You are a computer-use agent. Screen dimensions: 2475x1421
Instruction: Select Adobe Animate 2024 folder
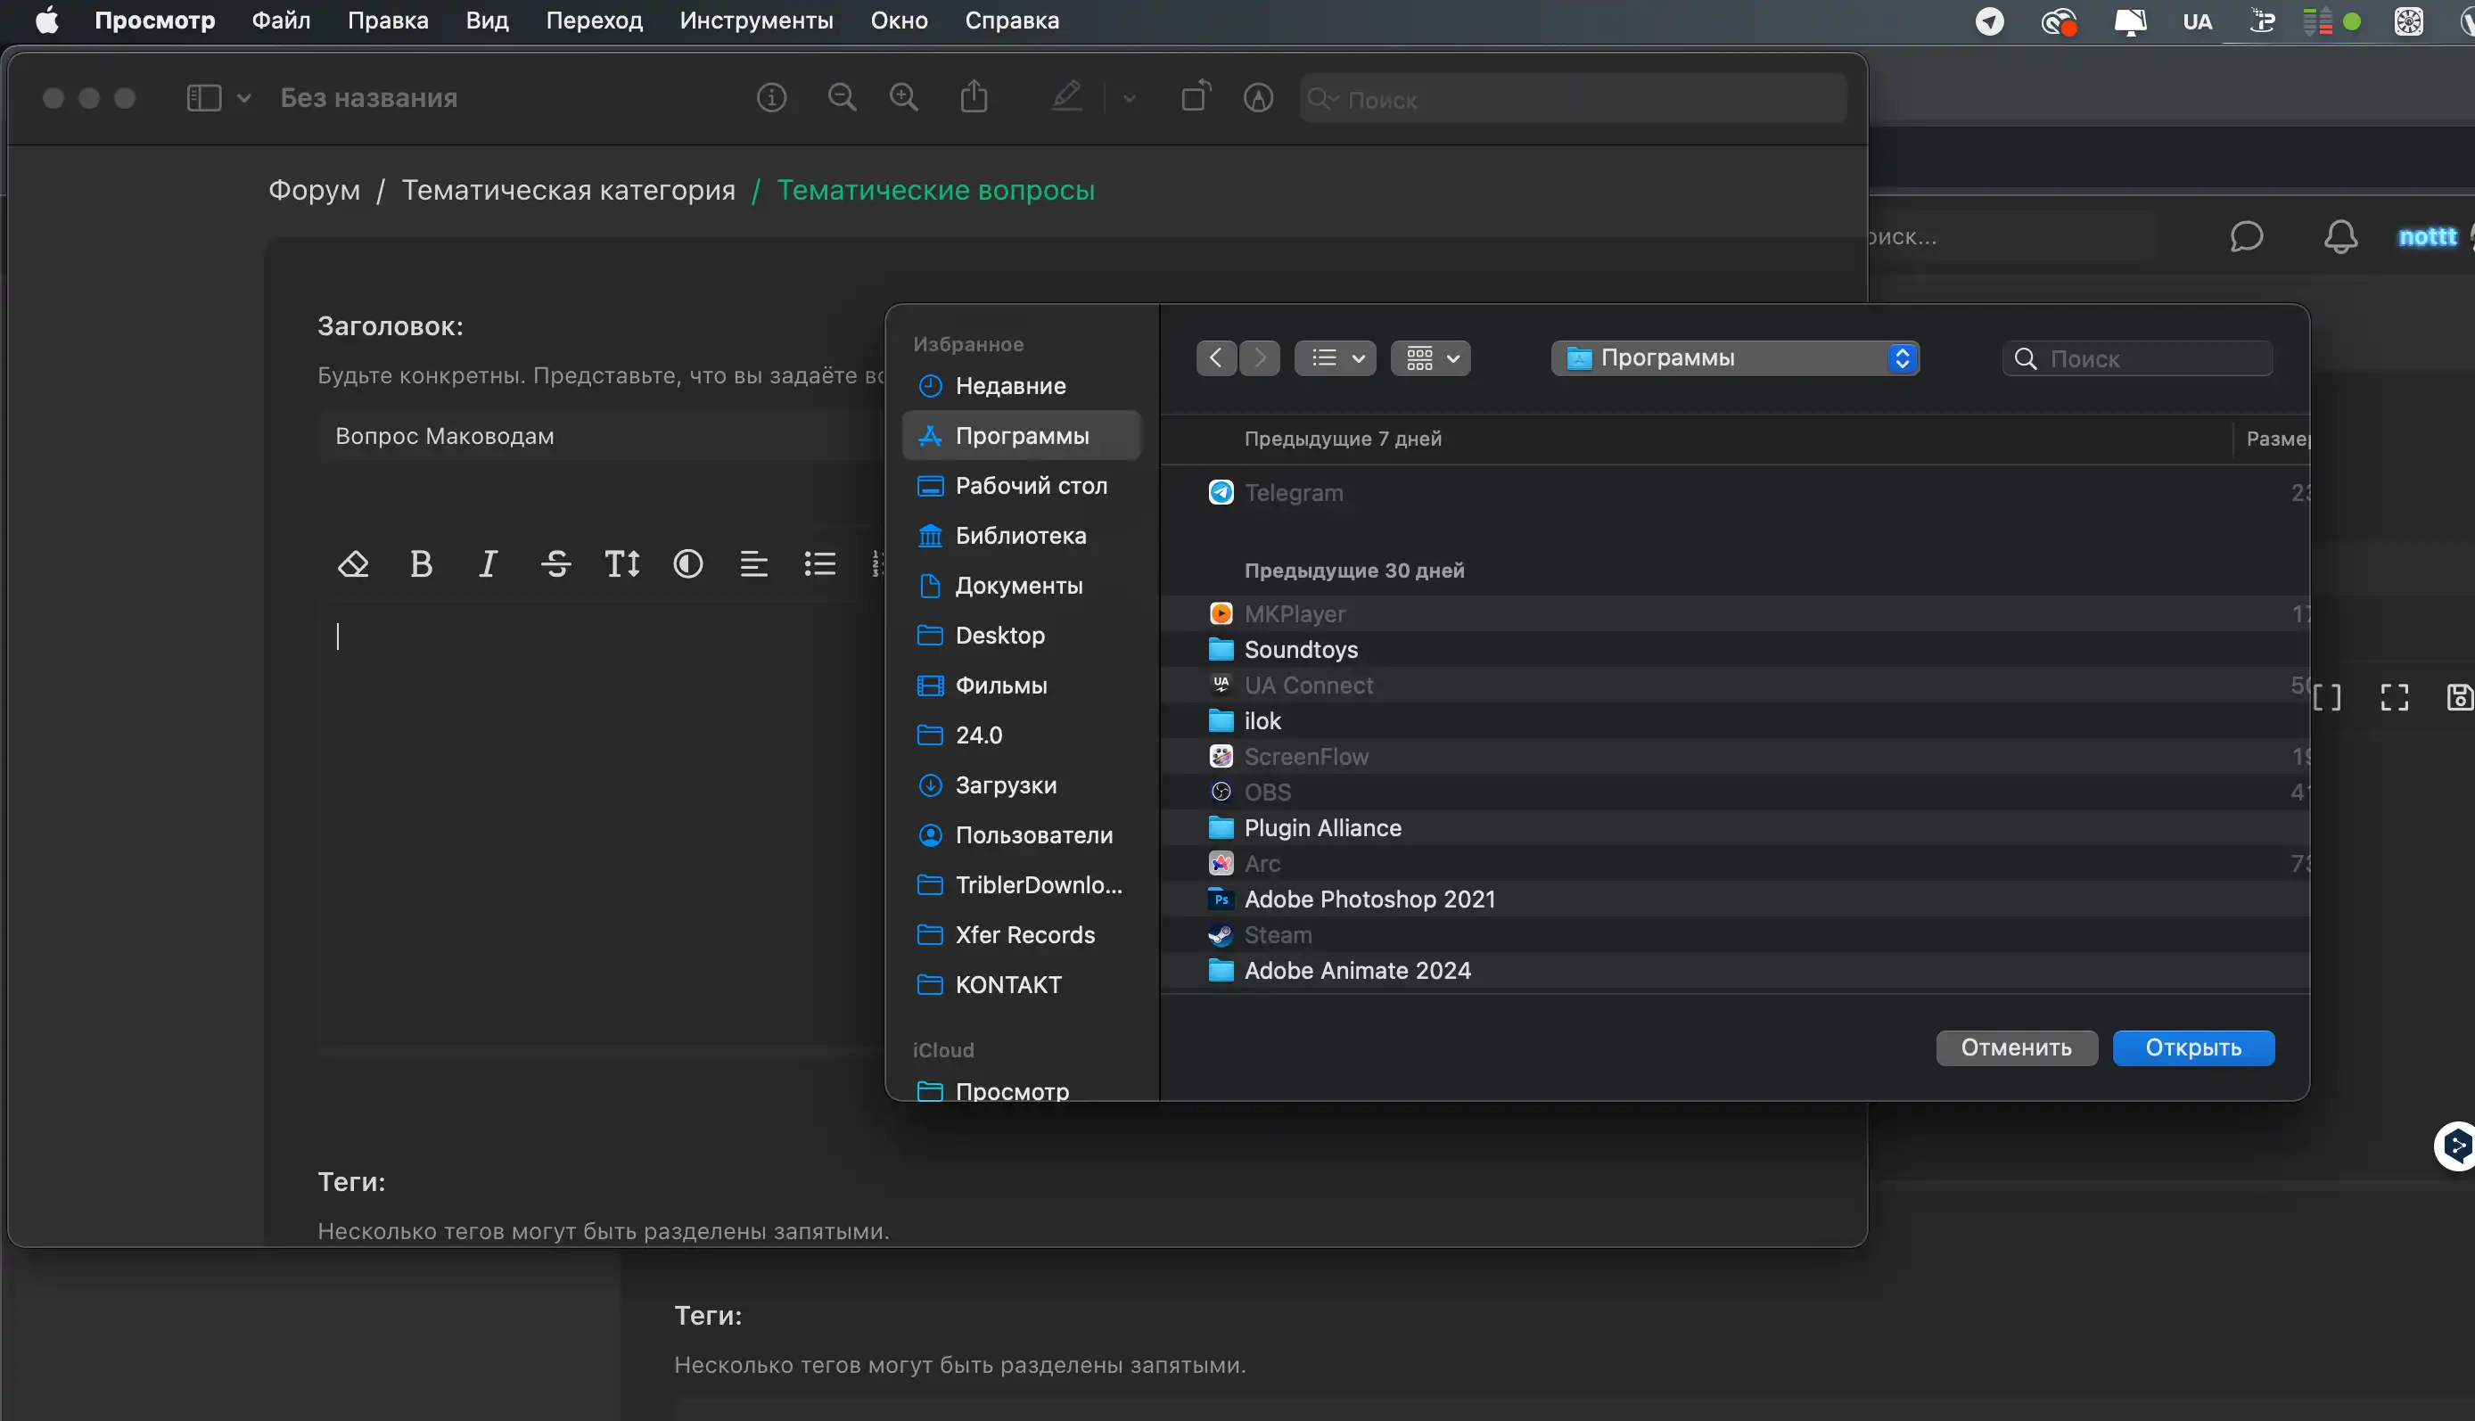pyautogui.click(x=1734, y=971)
